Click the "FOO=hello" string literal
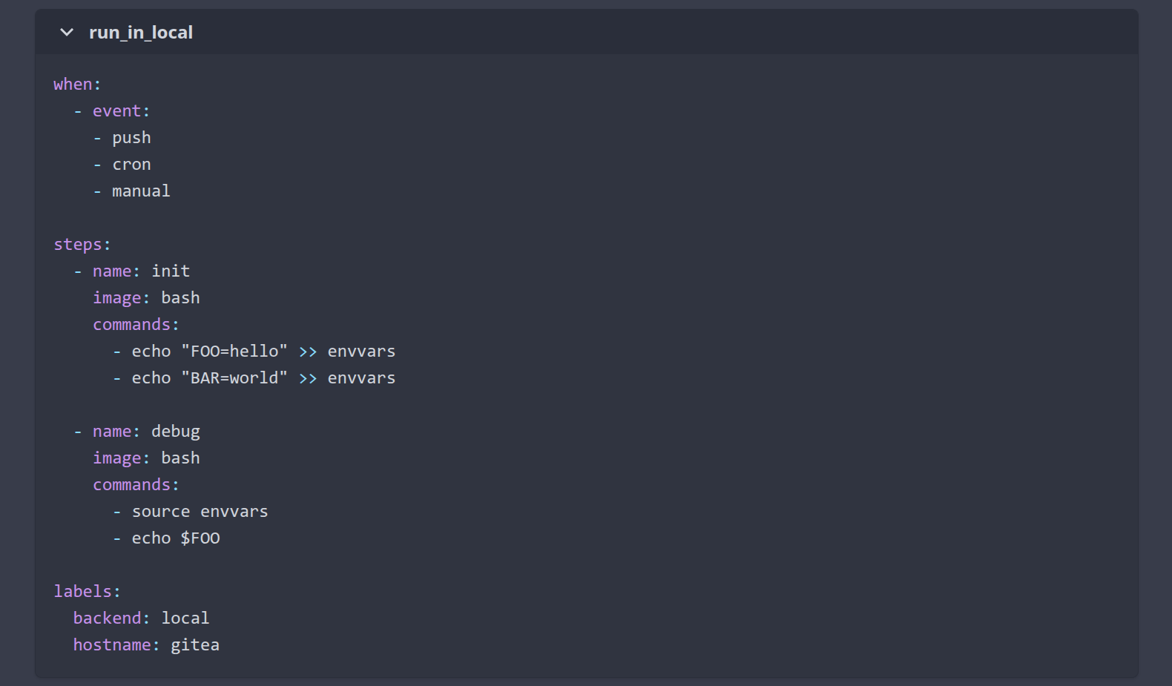 click(x=234, y=352)
